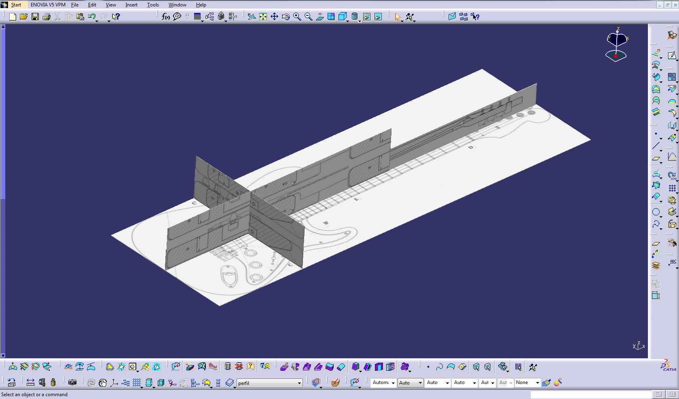Open the Design Table icon

[197, 17]
